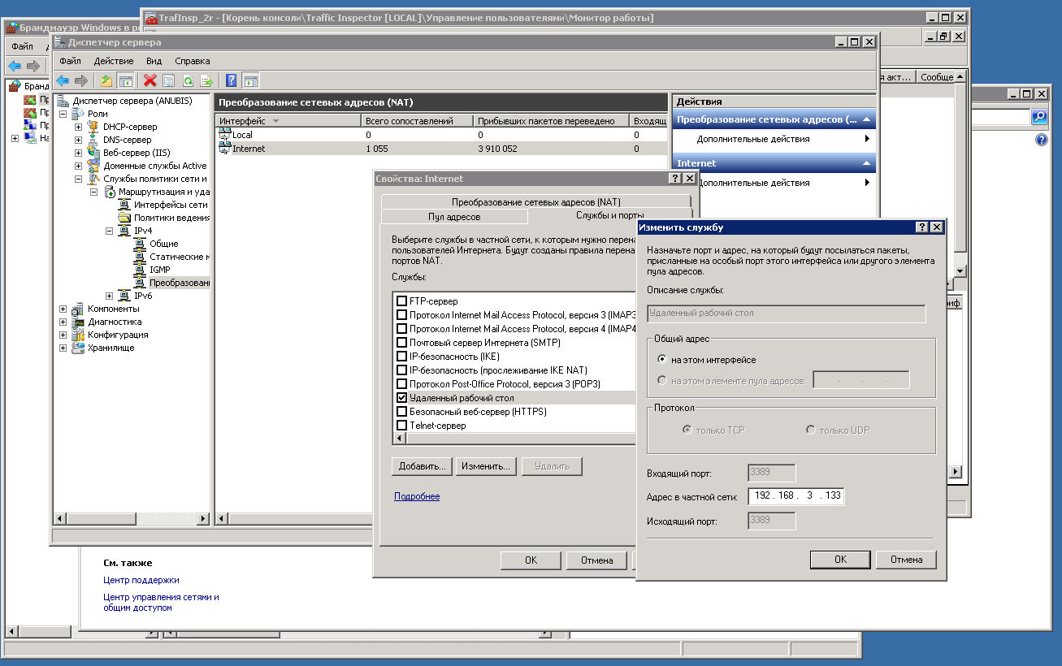Click OK in Изменить службу dialog
The height and width of the screenshot is (666, 1062).
[x=841, y=560]
